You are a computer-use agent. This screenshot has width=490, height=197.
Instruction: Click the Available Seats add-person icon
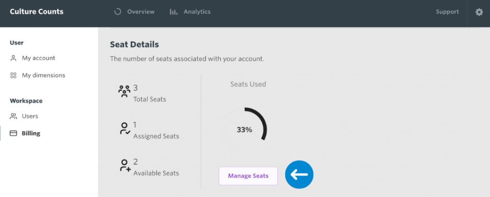[125, 165]
